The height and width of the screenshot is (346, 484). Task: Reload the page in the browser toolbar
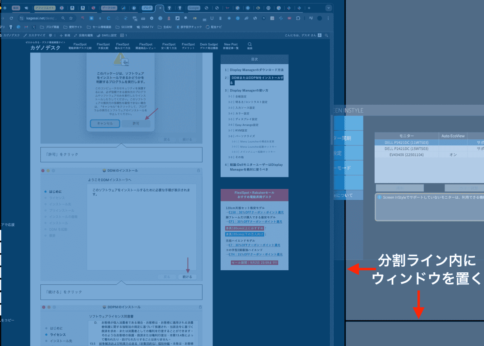[11, 18]
